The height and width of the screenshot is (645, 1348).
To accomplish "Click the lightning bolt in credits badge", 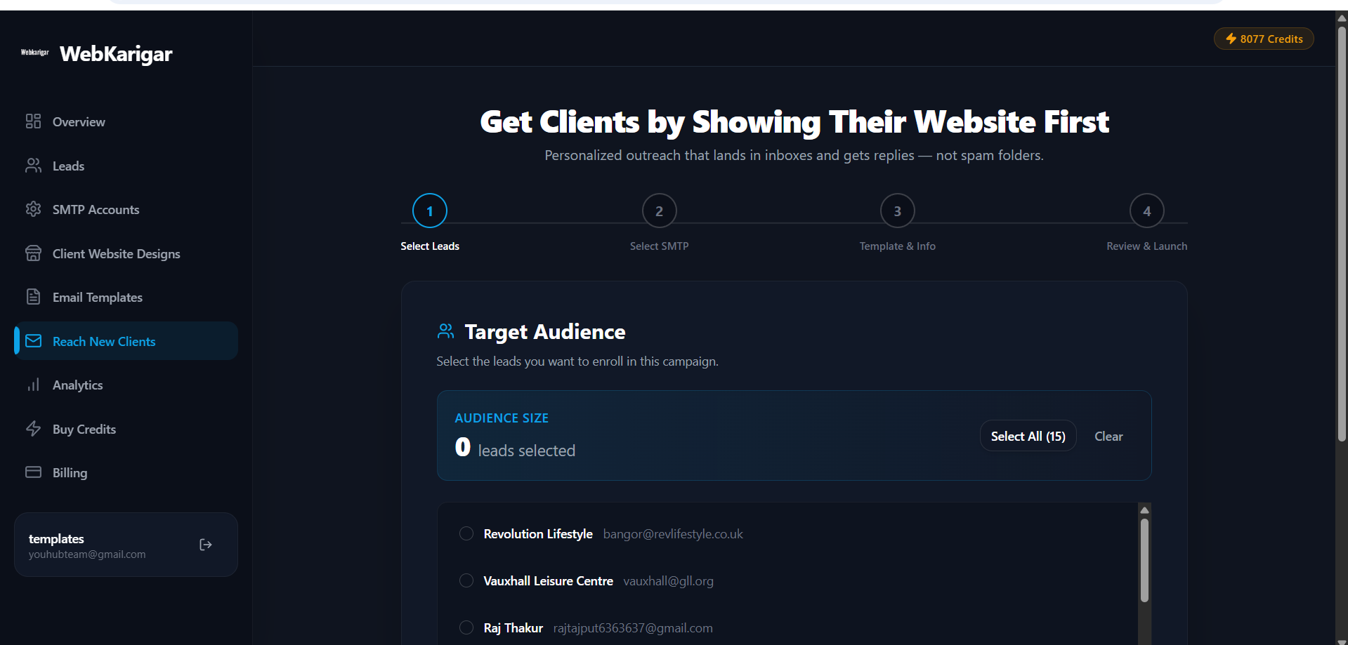I will 1231,39.
